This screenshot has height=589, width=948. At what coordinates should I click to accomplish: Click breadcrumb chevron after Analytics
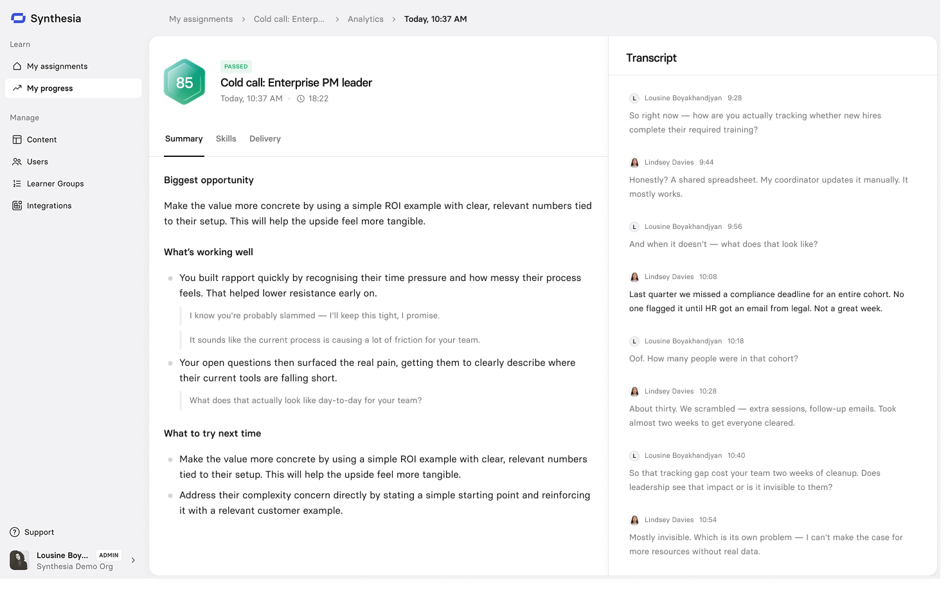[394, 19]
